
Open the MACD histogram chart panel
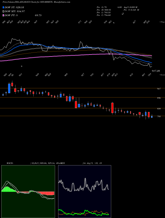tap(28, 192)
